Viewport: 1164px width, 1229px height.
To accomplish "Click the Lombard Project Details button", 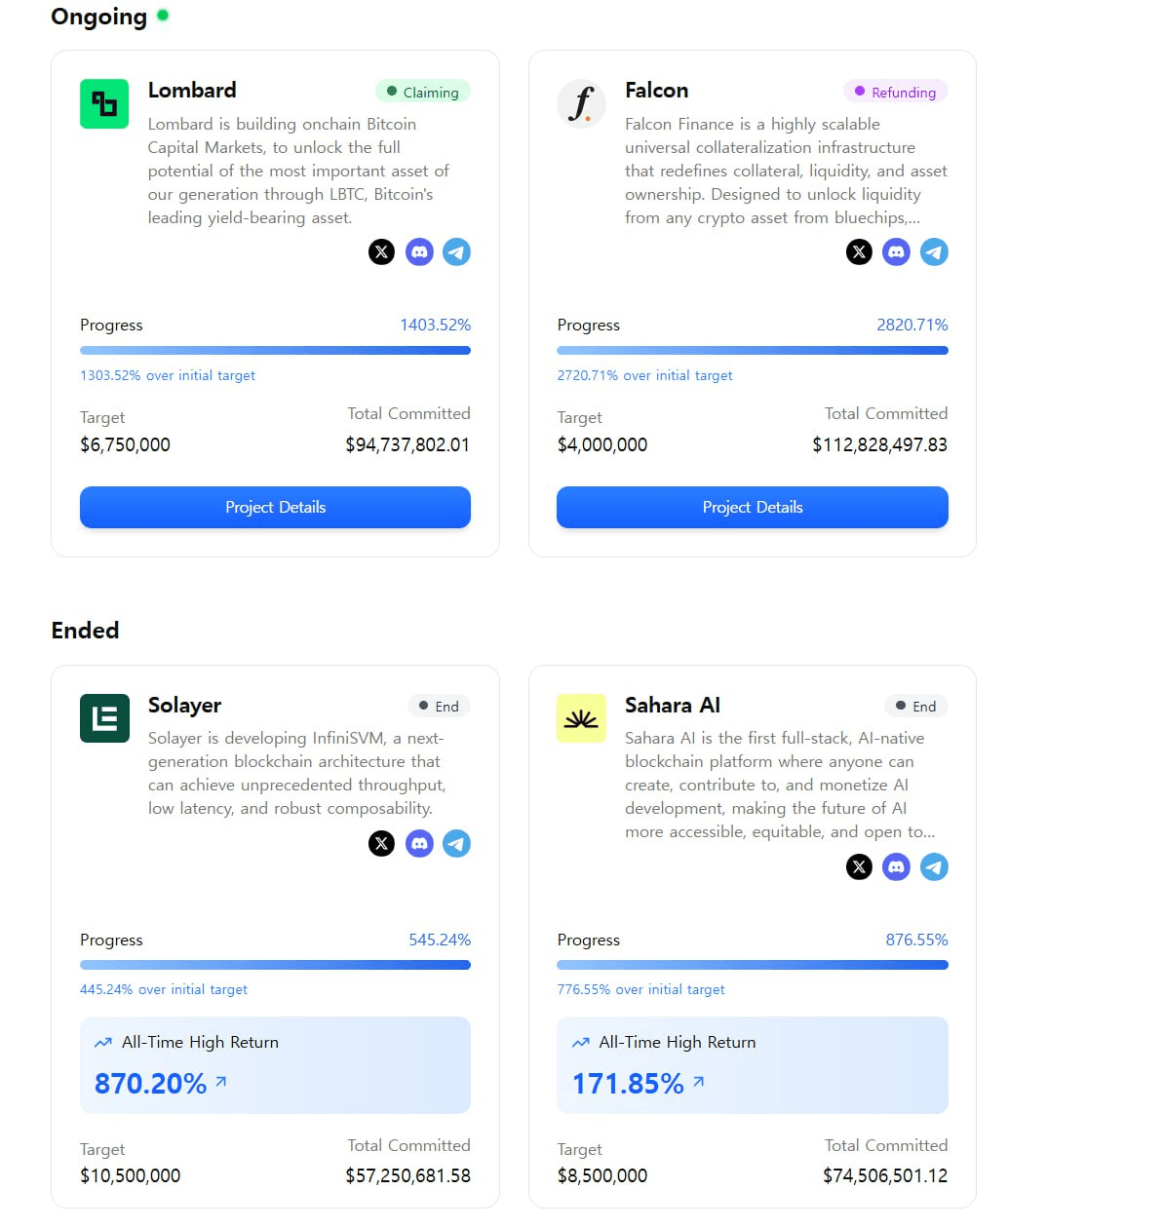I will [x=275, y=507].
